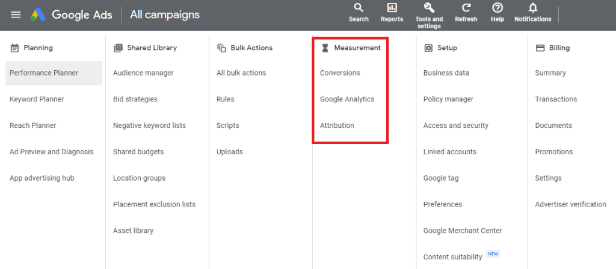Click the Shared Library icon
Image resolution: width=616 pixels, height=269 pixels.
click(x=118, y=48)
